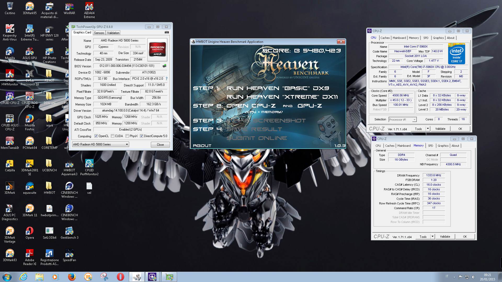The height and width of the screenshot is (282, 502).
Task: Open Kaspersky Anti-Virus desktop icon
Action: [10, 33]
